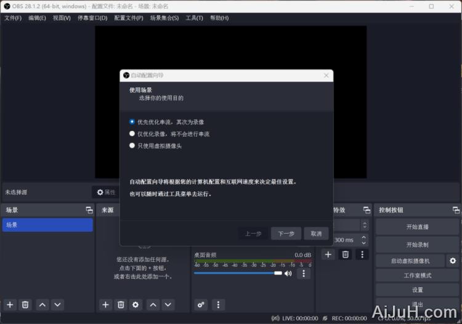
Task: Open advanced audio properties with the double-gear icon
Action: (x=201, y=304)
